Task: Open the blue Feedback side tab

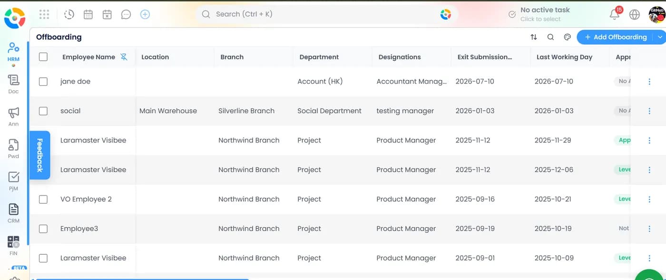Action: [40, 155]
